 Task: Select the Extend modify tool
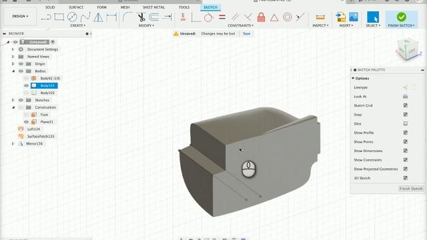click(x=167, y=17)
